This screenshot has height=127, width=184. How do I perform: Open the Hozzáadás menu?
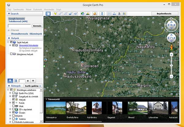click(x=49, y=10)
